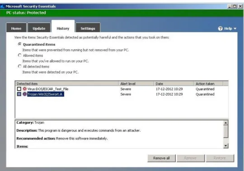244x171 pixels.
Task: Click the Restore button
Action: tap(220, 158)
